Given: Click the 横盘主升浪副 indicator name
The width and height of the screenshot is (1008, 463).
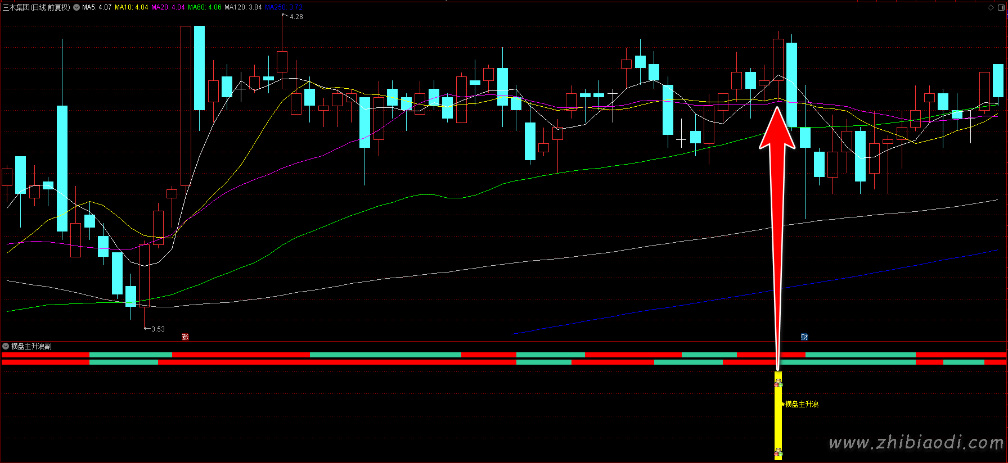Looking at the screenshot, I should [x=31, y=346].
